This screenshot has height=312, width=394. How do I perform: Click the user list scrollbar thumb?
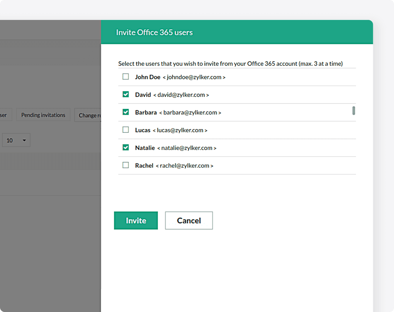point(354,111)
